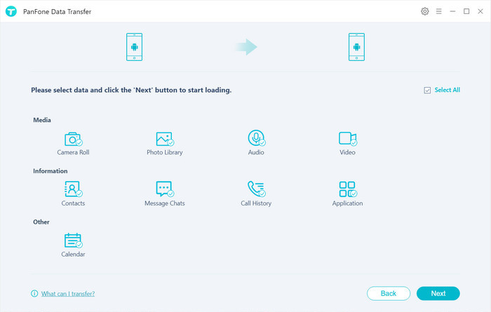Click the Audio label

coord(256,152)
